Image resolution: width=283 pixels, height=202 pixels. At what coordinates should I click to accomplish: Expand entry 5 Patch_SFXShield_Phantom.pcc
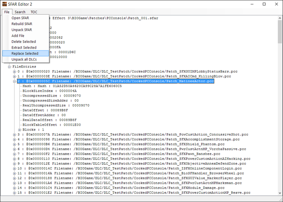pos(15,144)
